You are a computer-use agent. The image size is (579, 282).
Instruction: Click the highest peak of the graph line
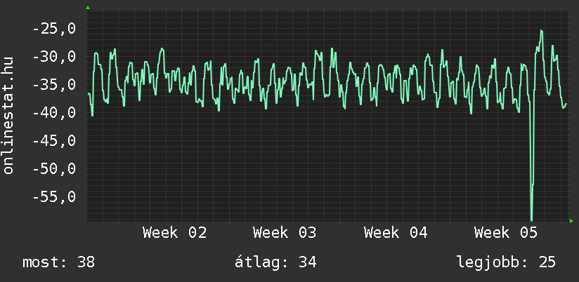(541, 31)
